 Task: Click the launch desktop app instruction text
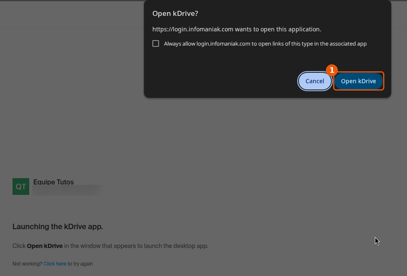(x=110, y=246)
